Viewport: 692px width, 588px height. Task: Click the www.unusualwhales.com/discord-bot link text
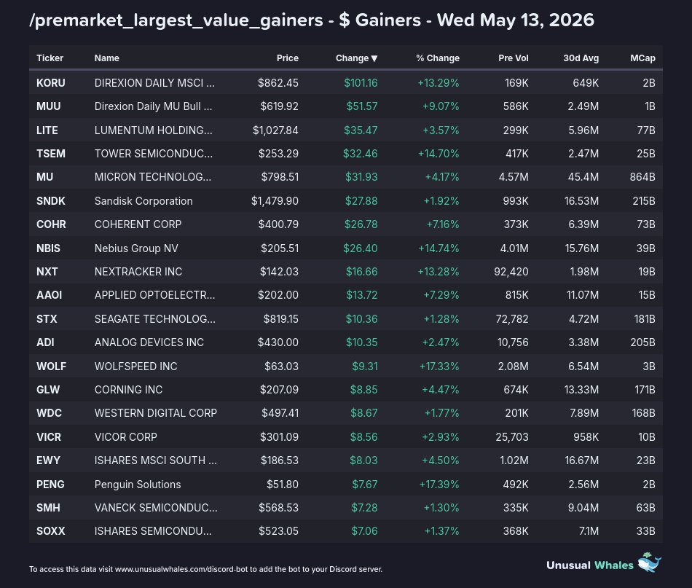pos(181,569)
